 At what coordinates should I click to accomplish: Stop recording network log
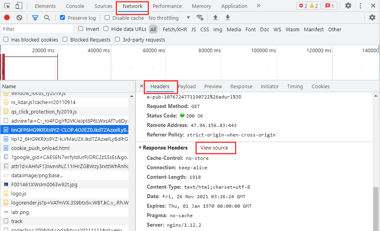coord(7,18)
